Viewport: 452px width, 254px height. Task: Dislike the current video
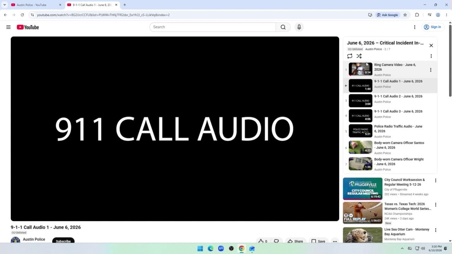[x=276, y=241]
